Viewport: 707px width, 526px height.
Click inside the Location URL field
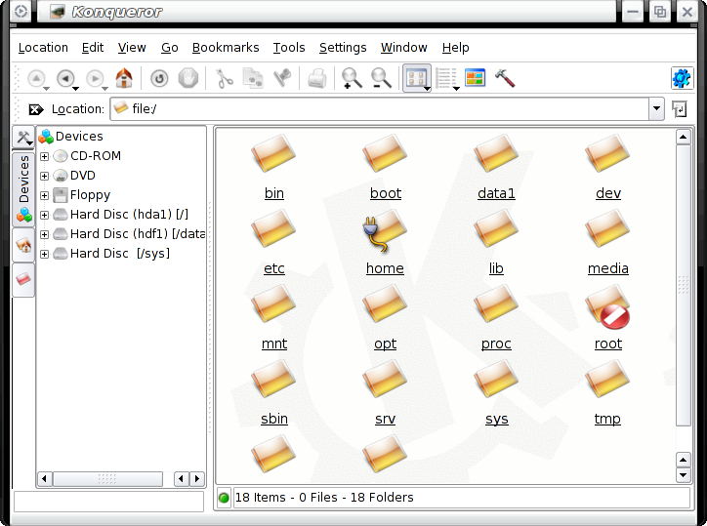pyautogui.click(x=380, y=108)
